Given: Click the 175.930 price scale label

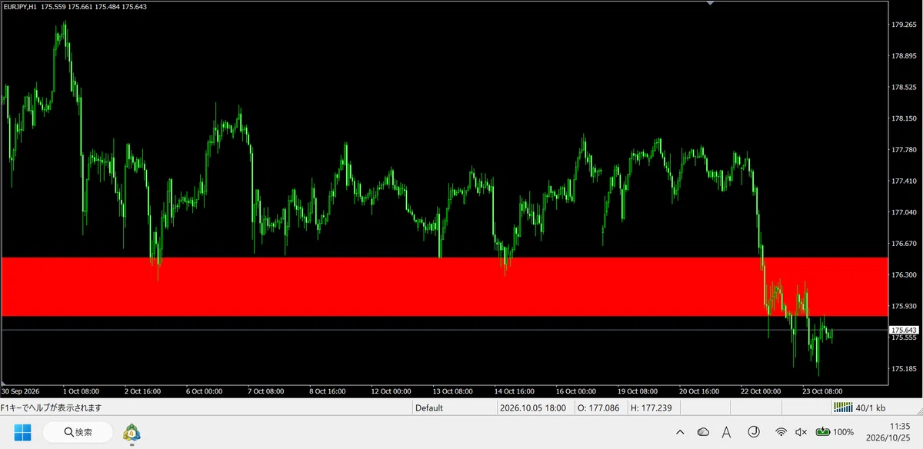Looking at the screenshot, I should pyautogui.click(x=903, y=306).
